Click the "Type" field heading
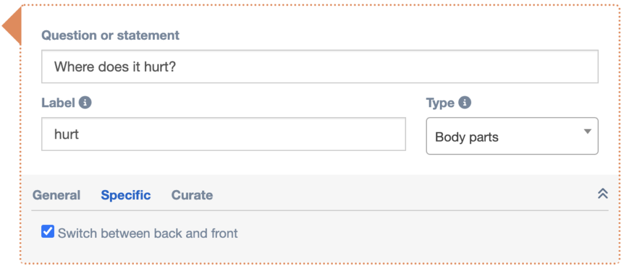Viewport: 629px width, 271px height. [x=440, y=103]
